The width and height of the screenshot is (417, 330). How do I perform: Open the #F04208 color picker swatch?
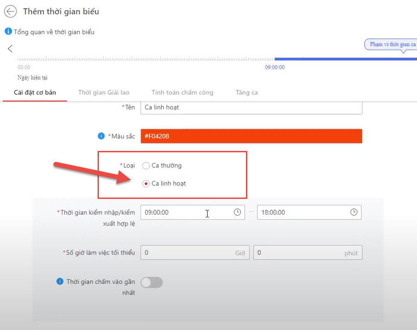pyautogui.click(x=251, y=136)
